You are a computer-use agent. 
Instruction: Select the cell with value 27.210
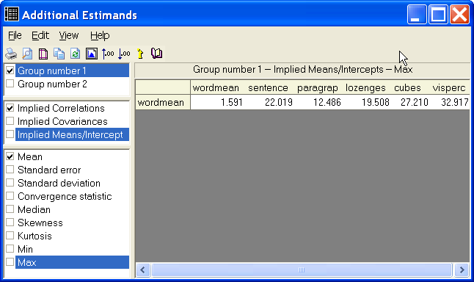pyautogui.click(x=410, y=102)
